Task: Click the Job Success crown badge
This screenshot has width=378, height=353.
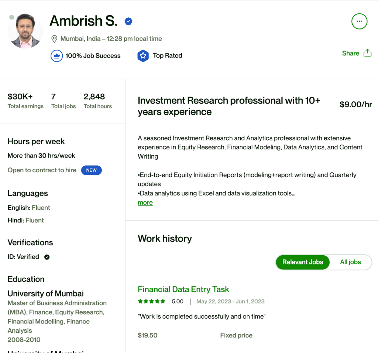Action: [56, 56]
